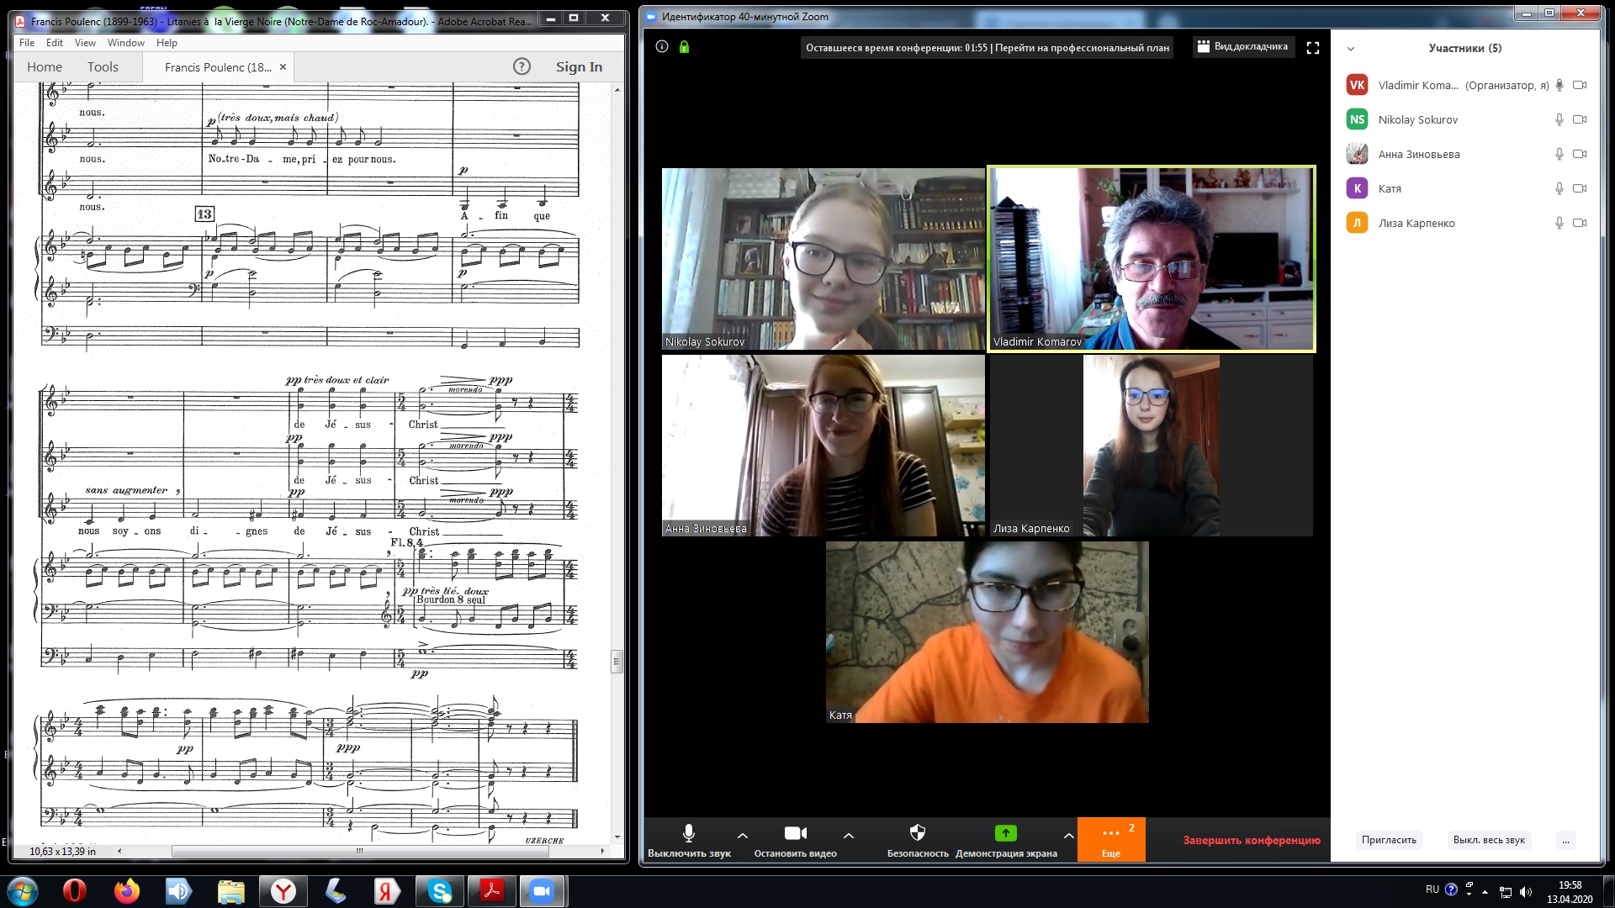Toggle Анна Зиновьева's camera icon
This screenshot has width=1615, height=908.
click(x=1580, y=154)
